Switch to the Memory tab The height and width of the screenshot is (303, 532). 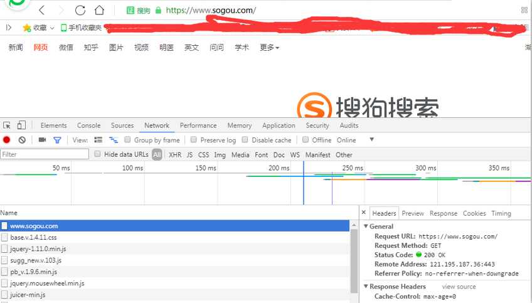point(239,125)
